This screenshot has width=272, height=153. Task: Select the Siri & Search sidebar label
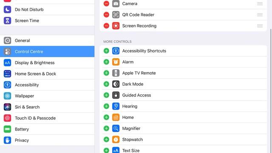pyautogui.click(x=27, y=107)
